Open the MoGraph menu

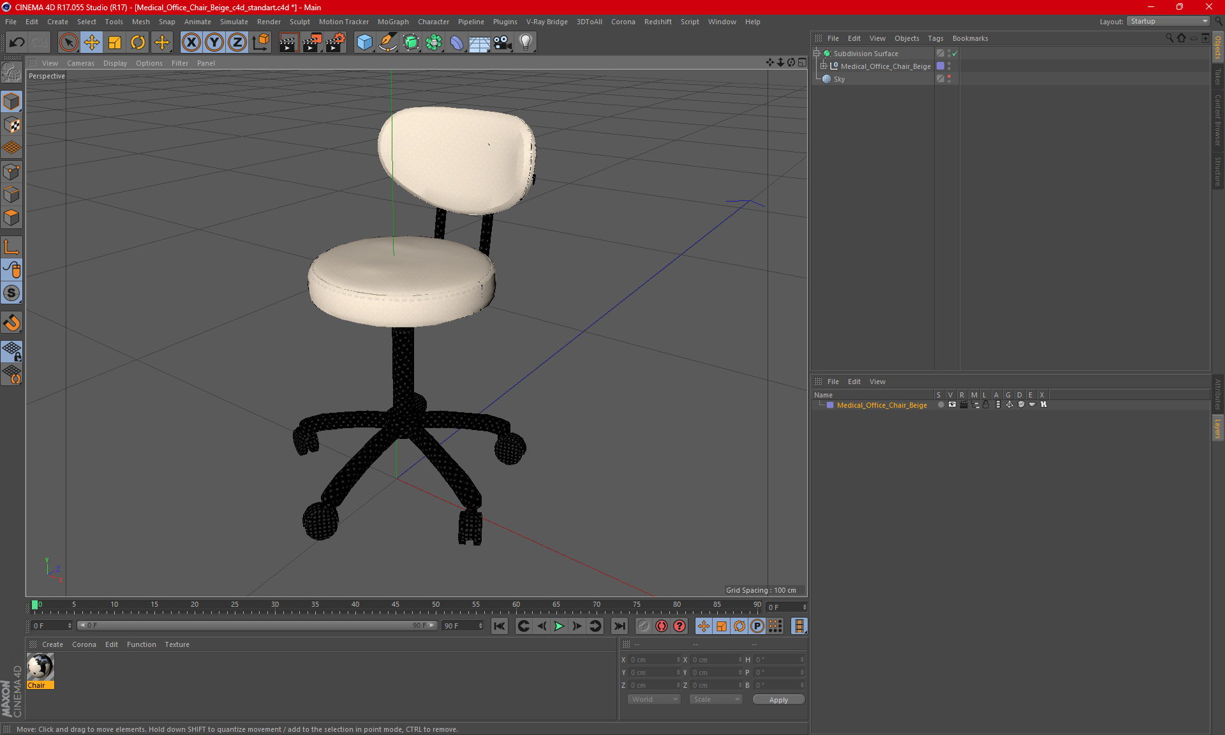click(x=393, y=22)
